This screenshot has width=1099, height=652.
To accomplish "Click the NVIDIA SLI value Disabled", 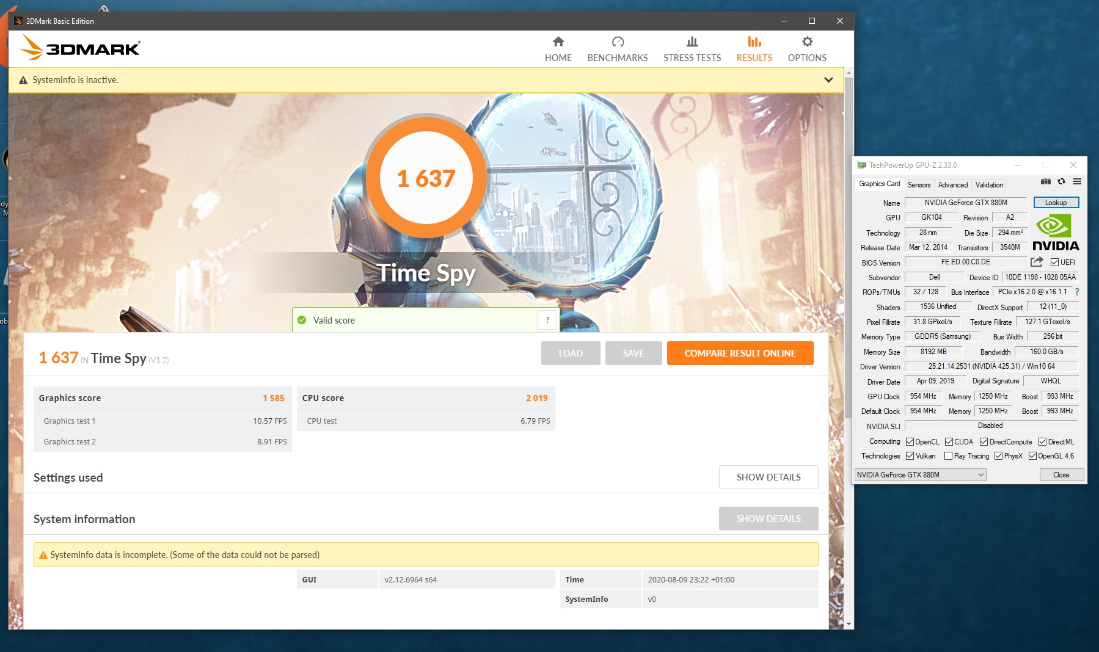I will pos(991,426).
